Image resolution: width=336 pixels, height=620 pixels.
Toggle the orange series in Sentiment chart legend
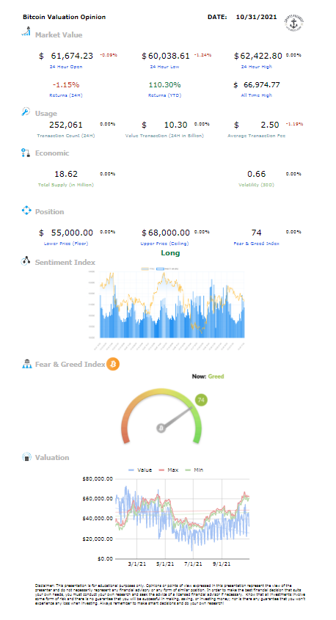pyautogui.click(x=148, y=269)
